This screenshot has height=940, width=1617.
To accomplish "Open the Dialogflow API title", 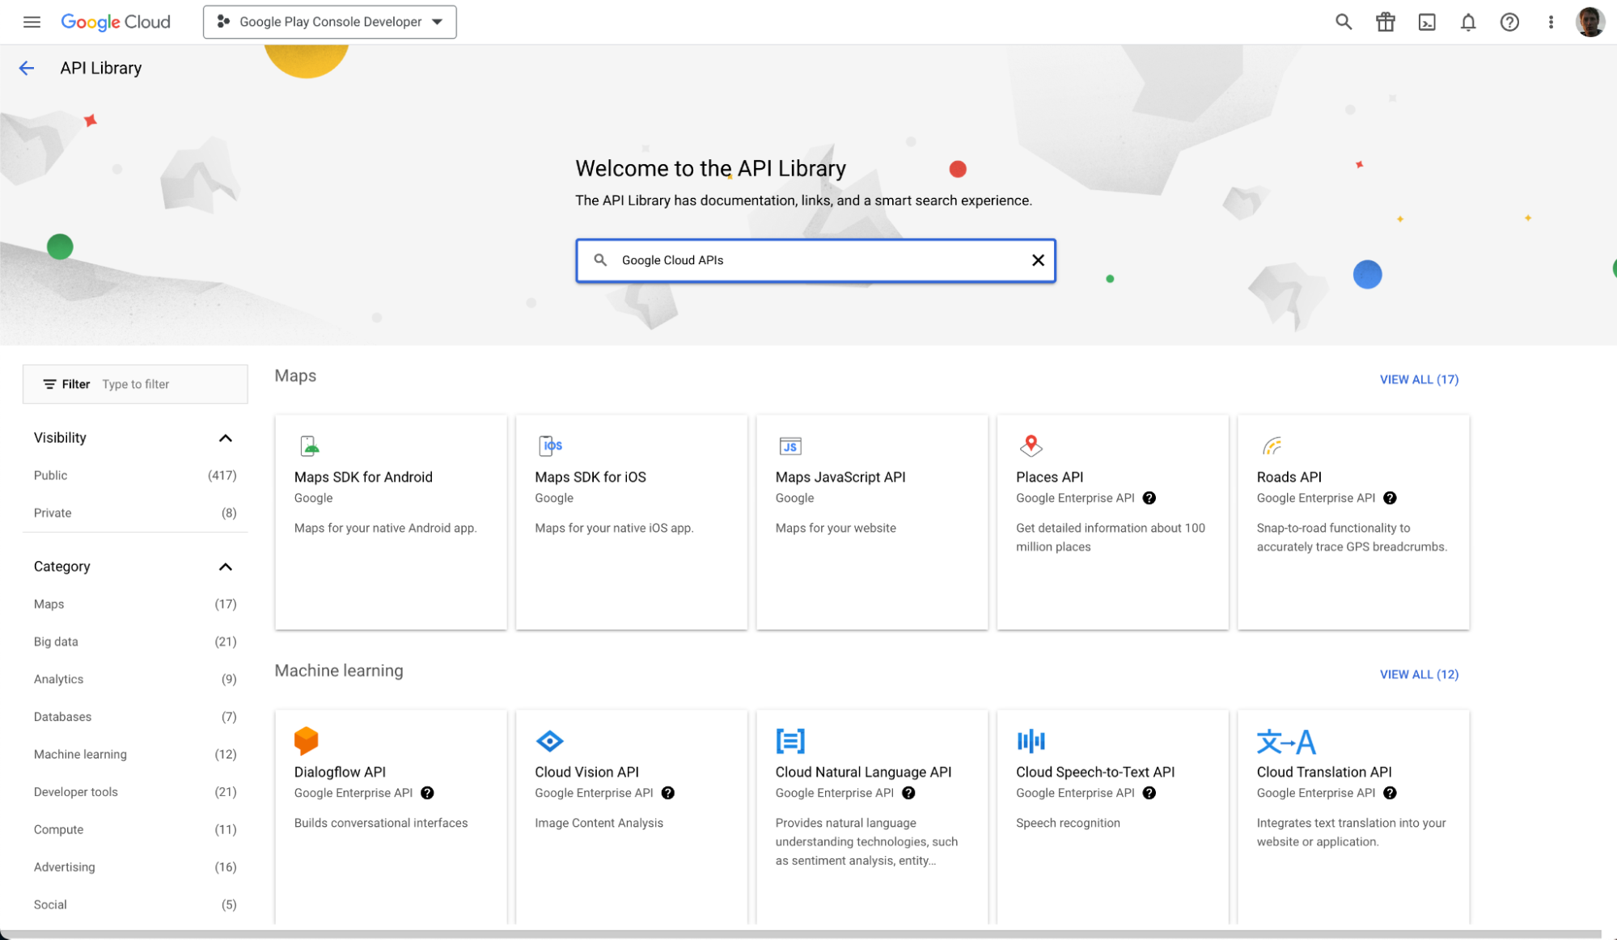I will tap(340, 772).
